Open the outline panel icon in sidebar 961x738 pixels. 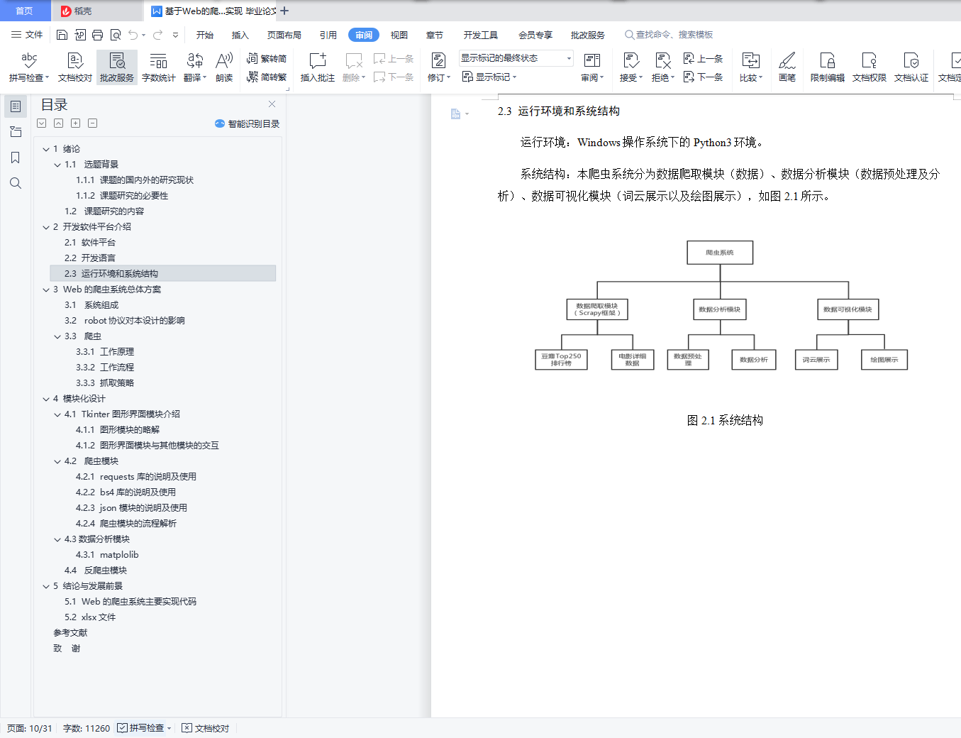16,106
